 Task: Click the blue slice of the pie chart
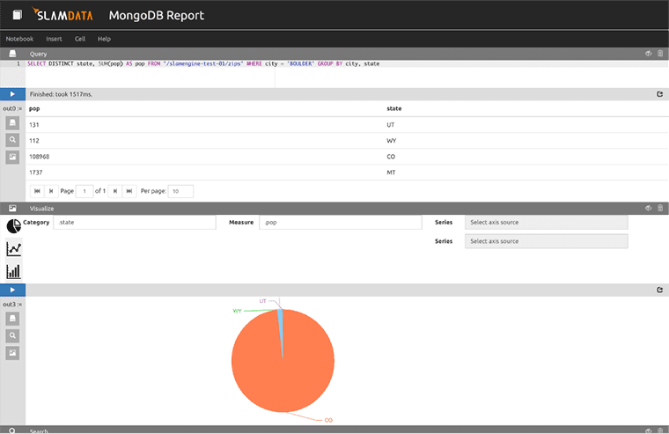pyautogui.click(x=281, y=328)
